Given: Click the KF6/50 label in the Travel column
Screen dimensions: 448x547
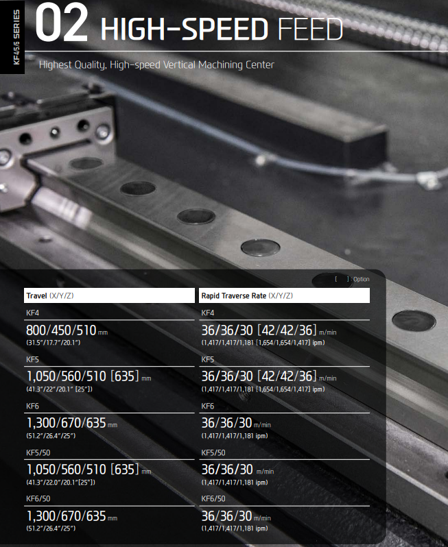Looking at the screenshot, I should coord(39,498).
